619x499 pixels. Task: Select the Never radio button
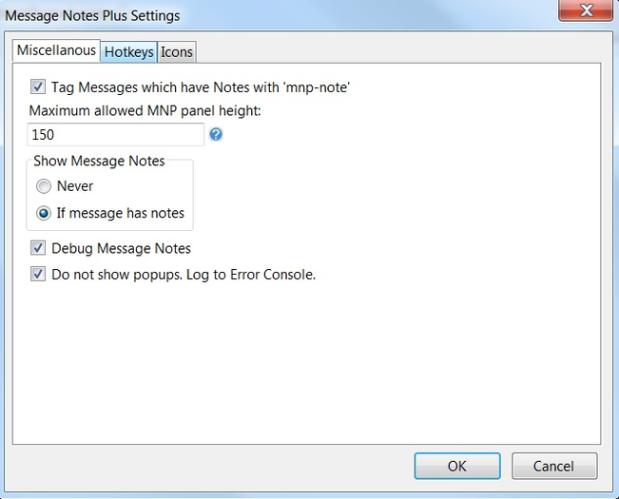pos(44,186)
